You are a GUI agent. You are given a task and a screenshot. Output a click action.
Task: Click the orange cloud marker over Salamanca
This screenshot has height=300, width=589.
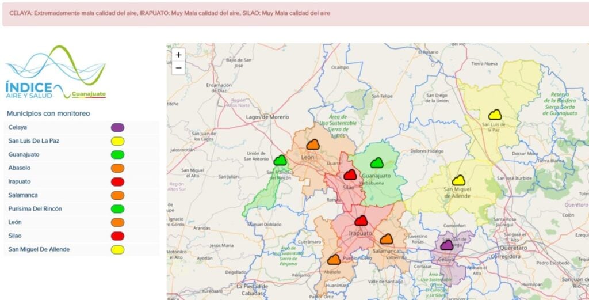pos(386,238)
